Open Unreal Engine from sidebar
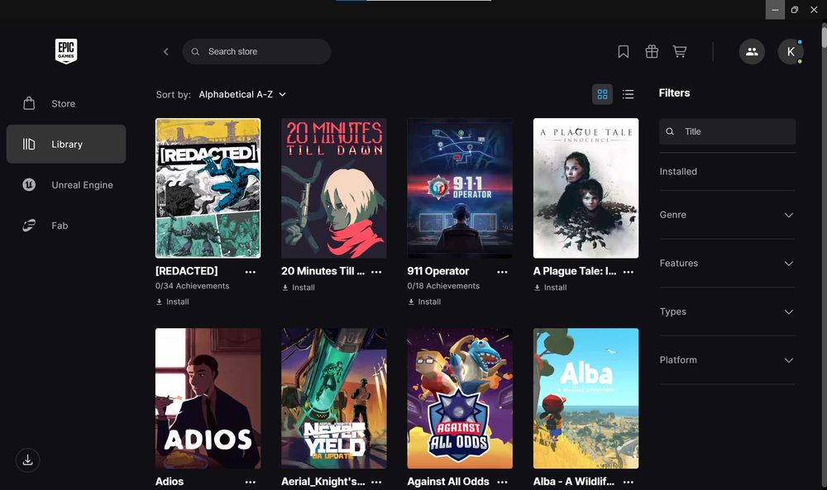This screenshot has width=827, height=490. pos(66,185)
